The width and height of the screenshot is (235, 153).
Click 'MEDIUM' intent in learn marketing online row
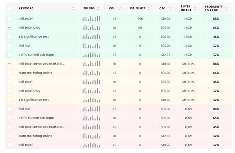pos(189,73)
